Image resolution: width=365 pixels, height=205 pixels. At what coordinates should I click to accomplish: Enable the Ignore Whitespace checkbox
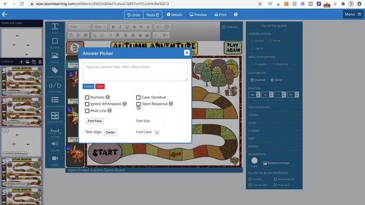pyautogui.click(x=87, y=104)
